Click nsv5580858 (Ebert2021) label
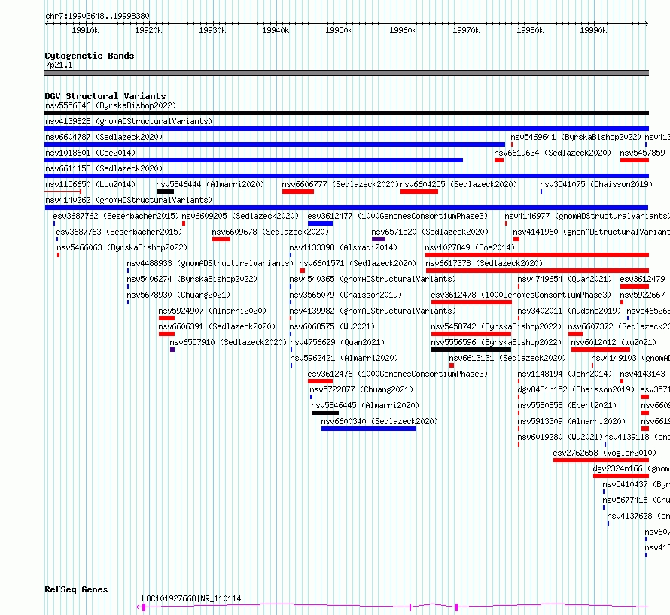Viewport: 670px width, 615px height. pos(567,405)
